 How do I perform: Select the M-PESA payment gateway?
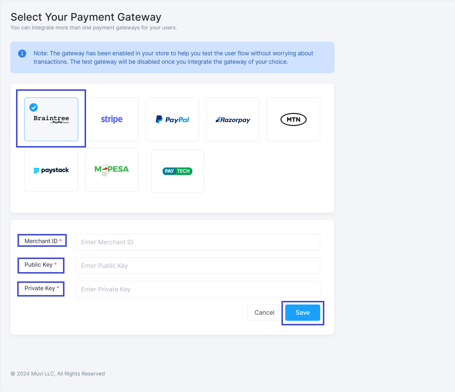point(112,170)
